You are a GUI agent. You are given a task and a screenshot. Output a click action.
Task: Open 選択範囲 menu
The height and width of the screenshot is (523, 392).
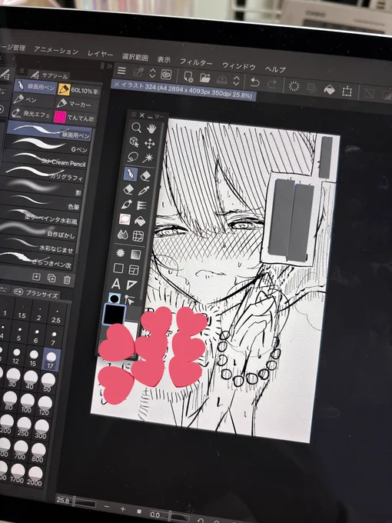click(135, 57)
